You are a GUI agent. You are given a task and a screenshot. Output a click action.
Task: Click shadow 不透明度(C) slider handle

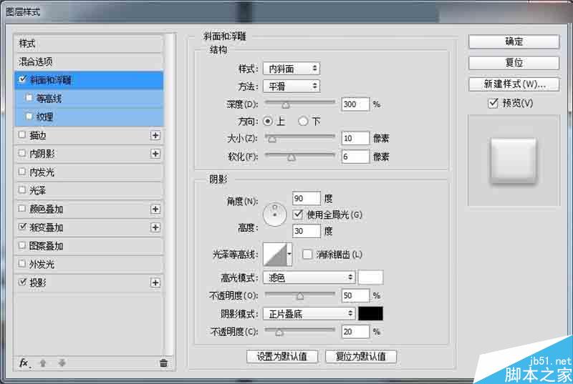(279, 333)
